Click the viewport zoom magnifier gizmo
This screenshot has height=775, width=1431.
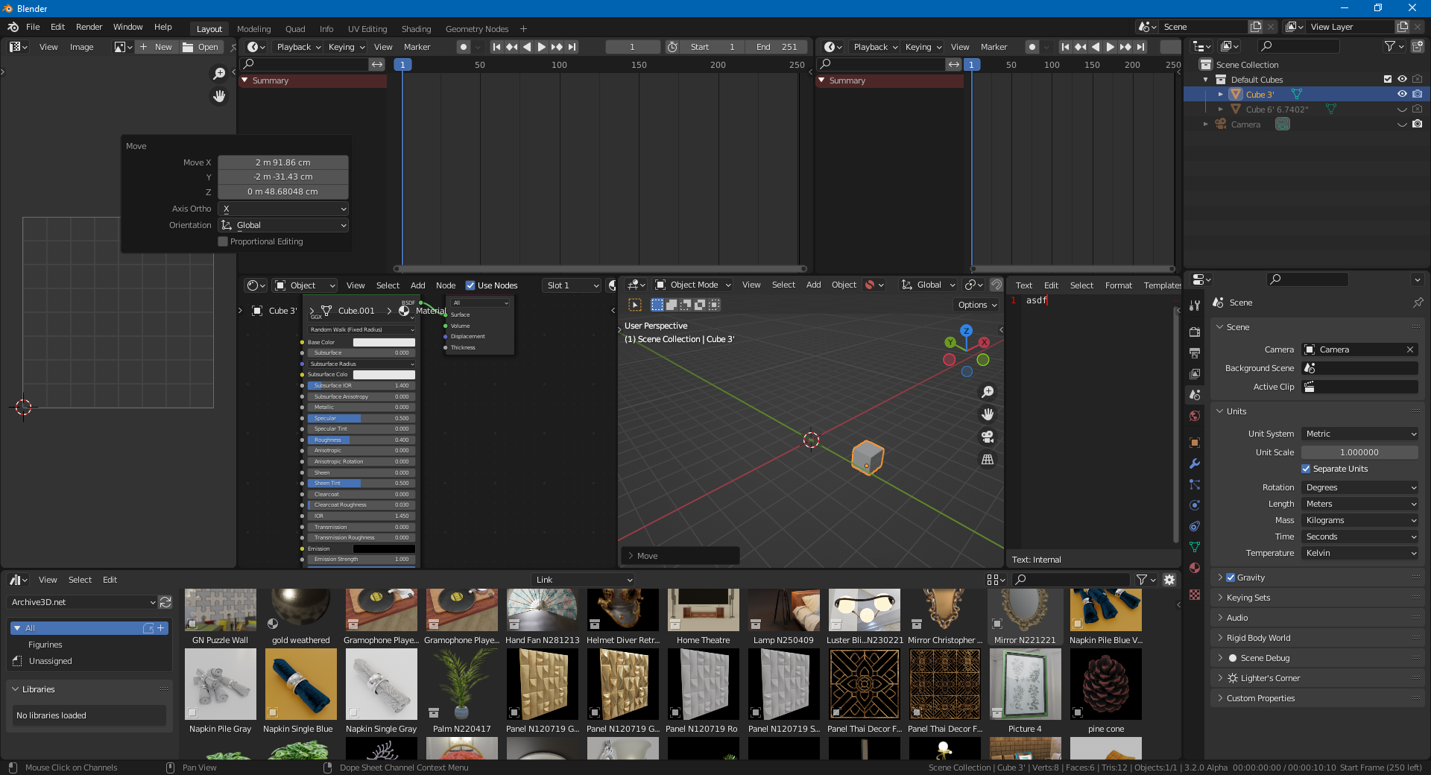click(x=988, y=392)
